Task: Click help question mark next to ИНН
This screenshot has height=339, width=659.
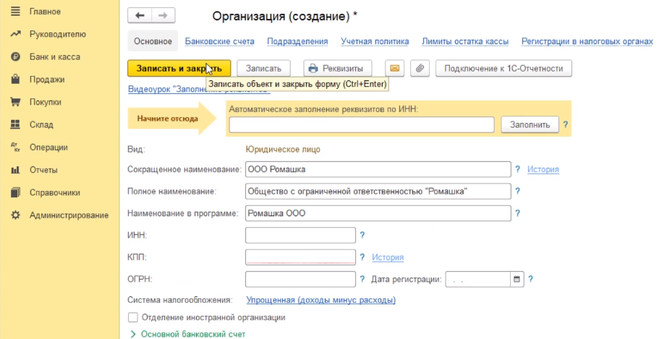Action: (x=362, y=235)
